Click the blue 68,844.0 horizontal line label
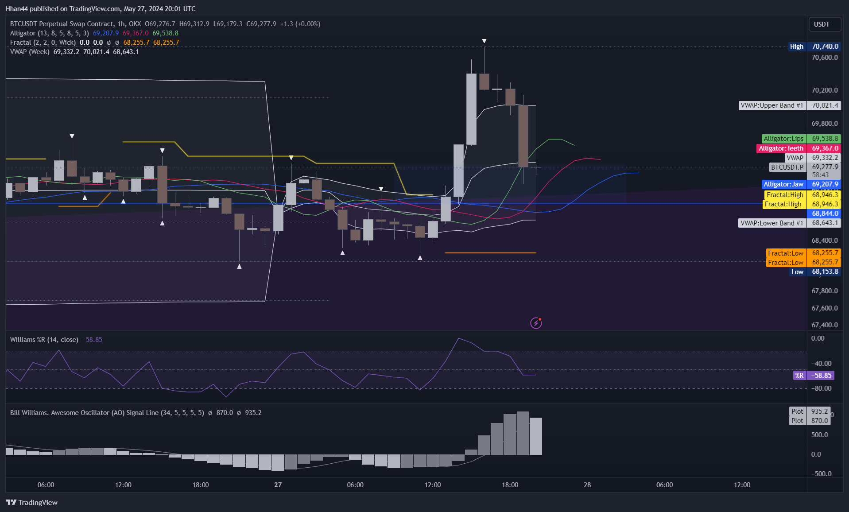The height and width of the screenshot is (512, 849). click(x=824, y=213)
